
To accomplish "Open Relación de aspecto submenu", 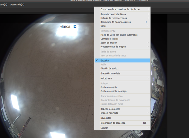I will pos(122,109).
